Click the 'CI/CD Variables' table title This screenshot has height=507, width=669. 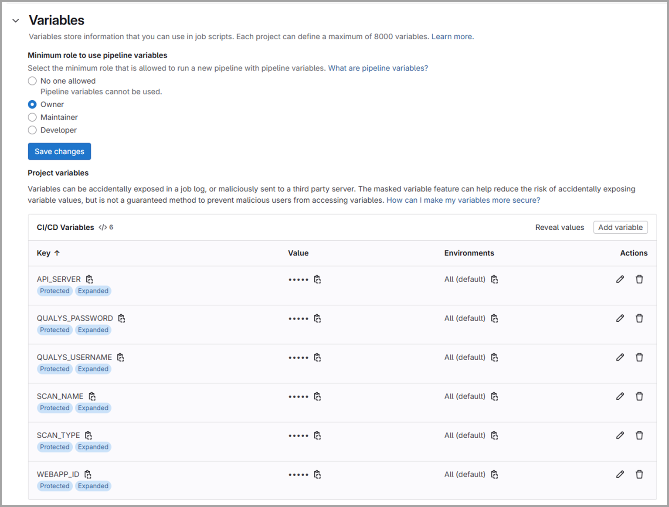(65, 228)
